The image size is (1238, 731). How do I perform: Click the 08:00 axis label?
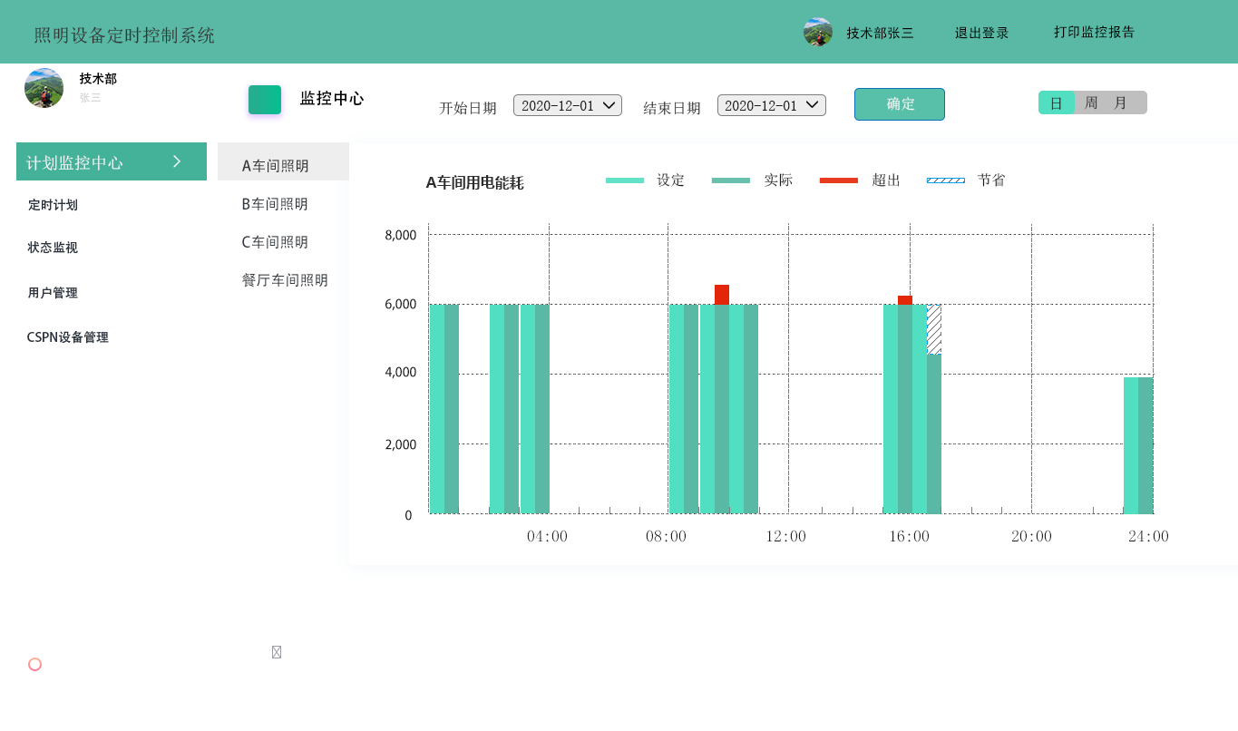click(x=666, y=537)
